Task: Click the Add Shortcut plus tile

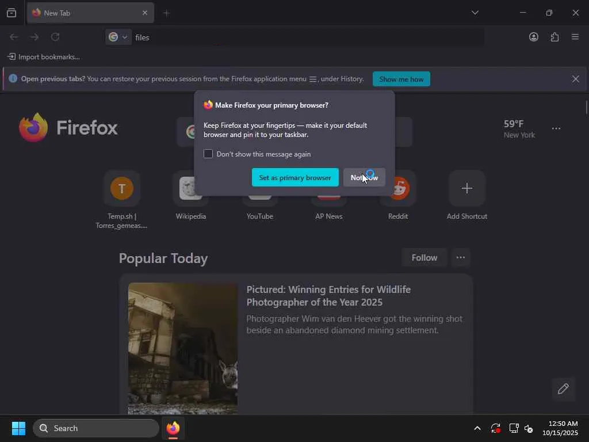Action: [467, 188]
